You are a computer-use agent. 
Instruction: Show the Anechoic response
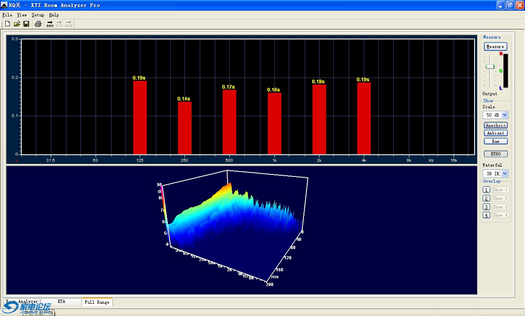pyautogui.click(x=496, y=125)
